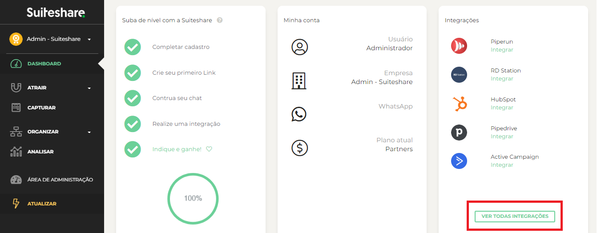597x233 pixels.
Task: Click the Dashboard gauge icon
Action: [16, 64]
